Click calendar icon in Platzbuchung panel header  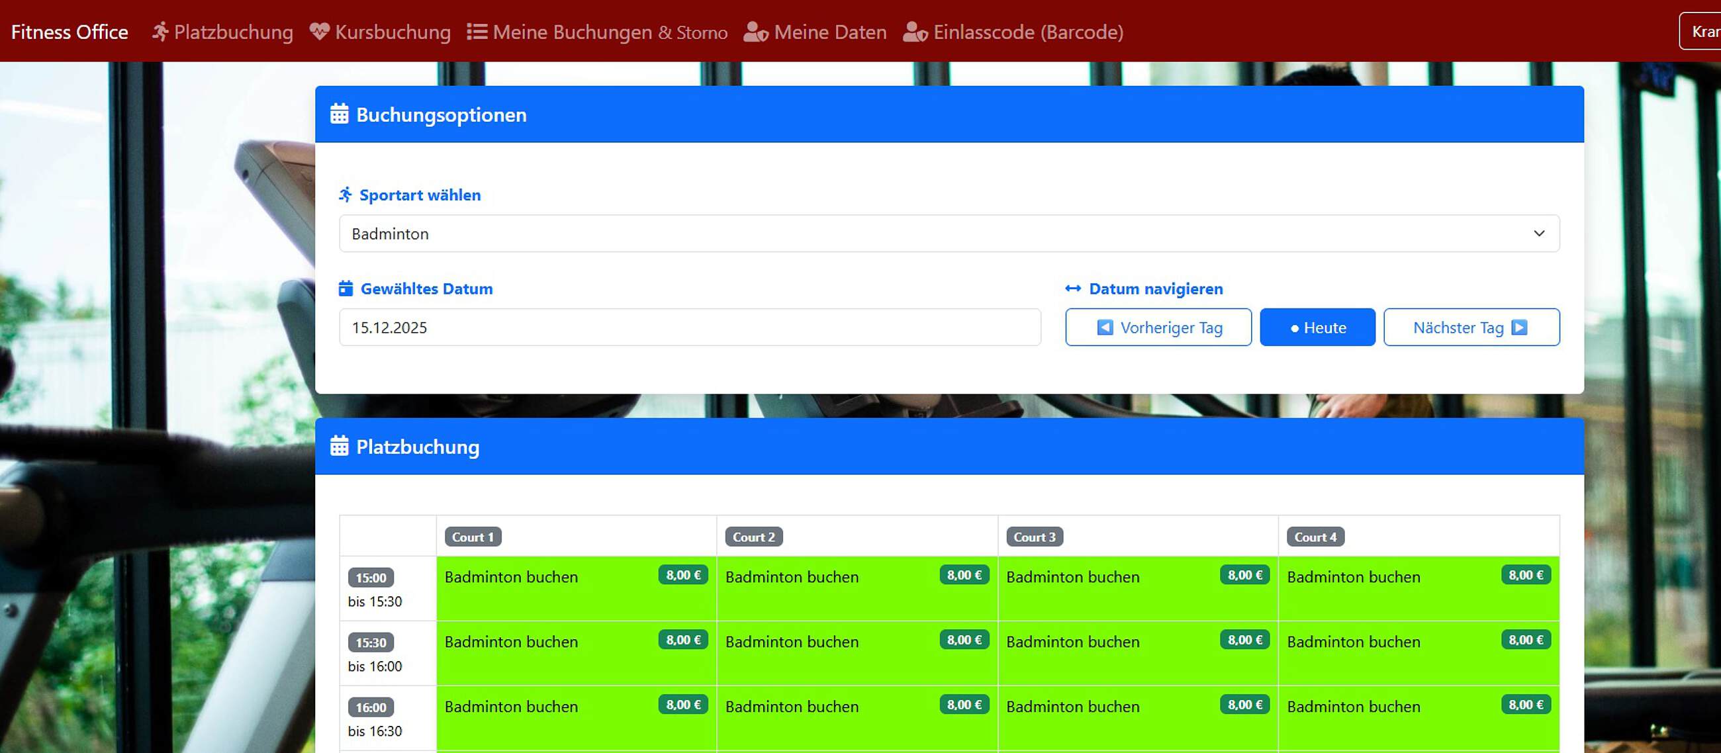click(340, 447)
